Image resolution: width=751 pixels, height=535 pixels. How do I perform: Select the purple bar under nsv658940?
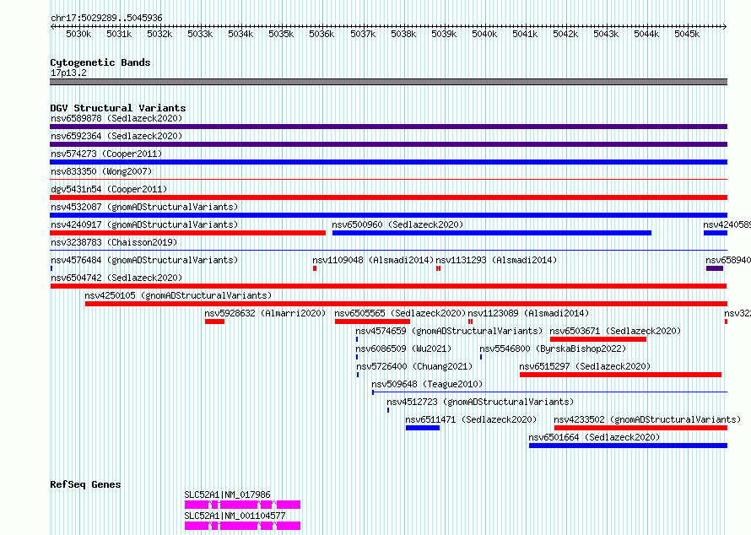pyautogui.click(x=715, y=268)
